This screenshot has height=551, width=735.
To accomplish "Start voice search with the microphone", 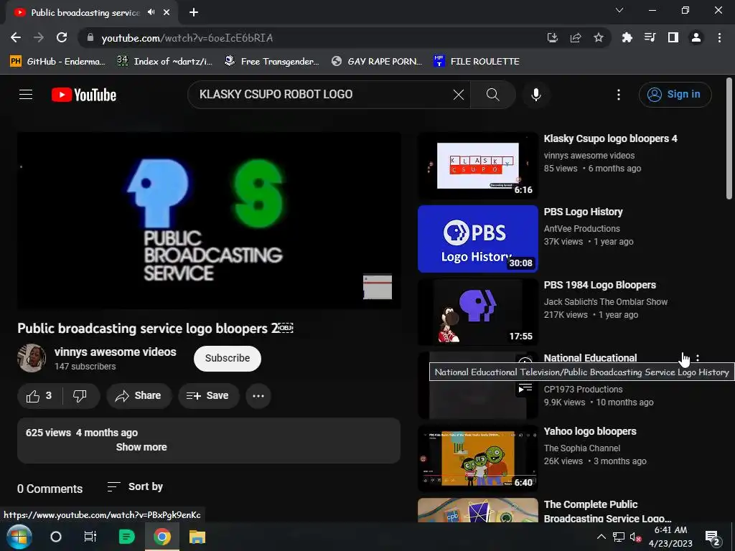I will (536, 95).
